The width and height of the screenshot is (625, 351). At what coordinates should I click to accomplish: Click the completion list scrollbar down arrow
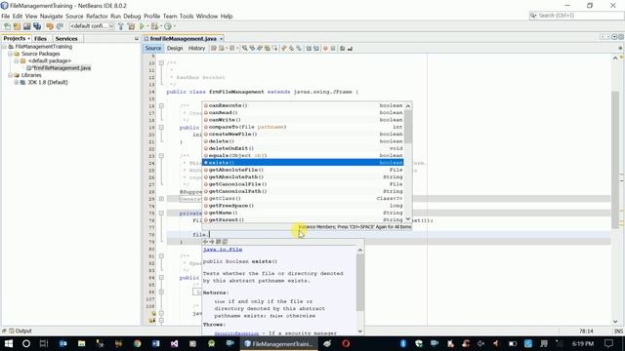[408, 218]
